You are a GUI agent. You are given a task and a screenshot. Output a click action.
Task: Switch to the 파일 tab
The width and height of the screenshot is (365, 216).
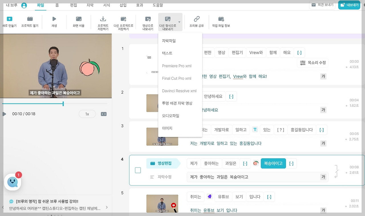[40, 5]
